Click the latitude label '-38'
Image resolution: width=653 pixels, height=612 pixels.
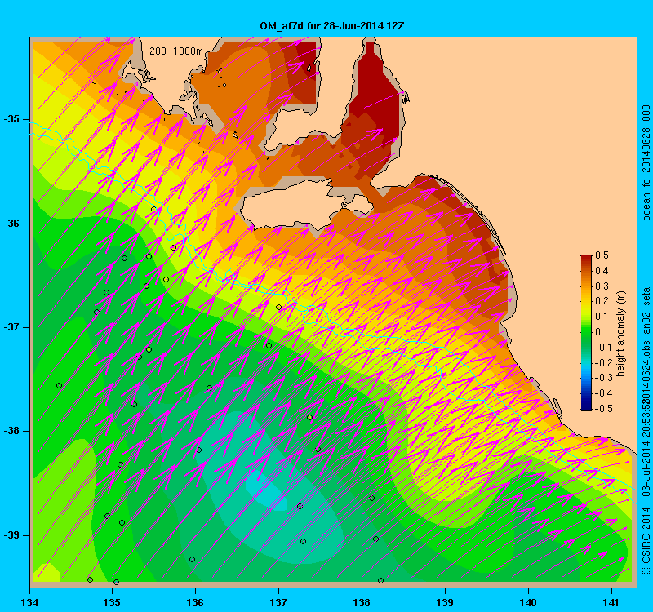tap(12, 432)
